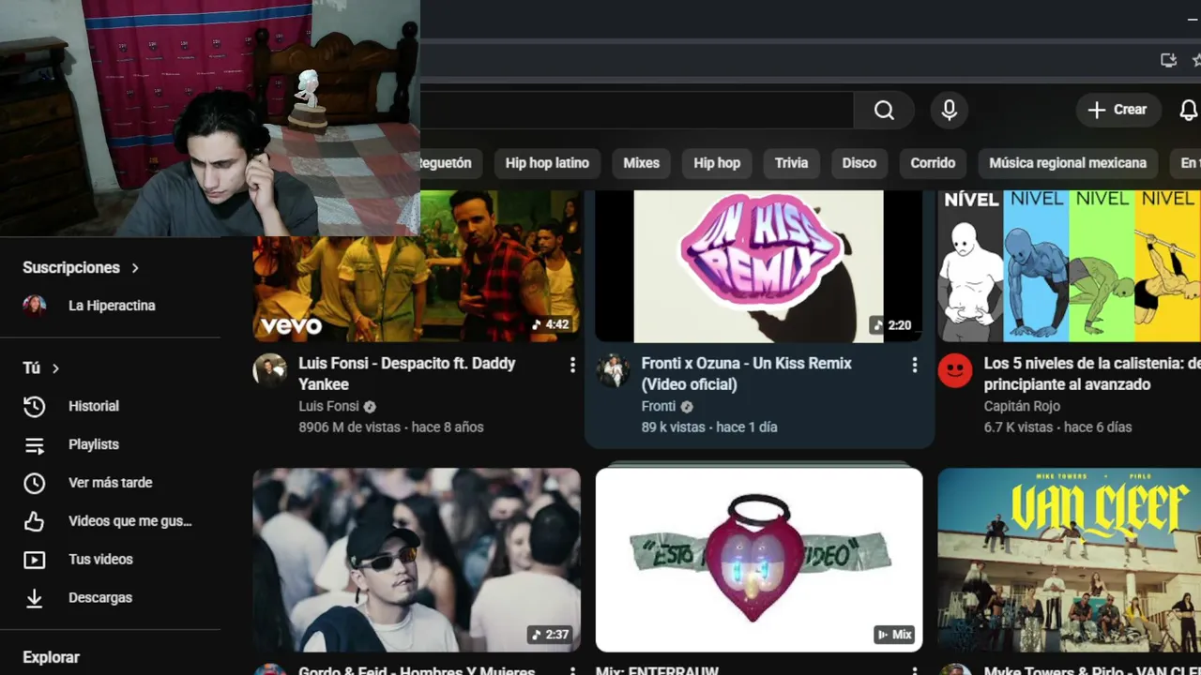Open more options for Un Kiss Remix

click(915, 366)
